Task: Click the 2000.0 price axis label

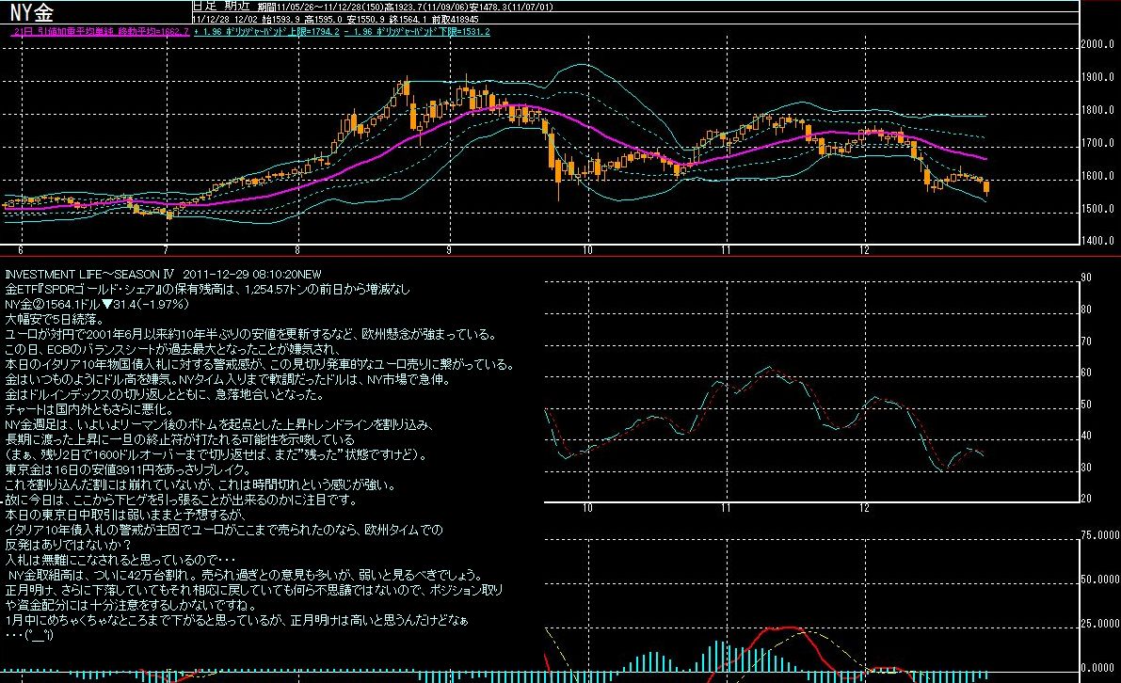Action: [x=1097, y=44]
